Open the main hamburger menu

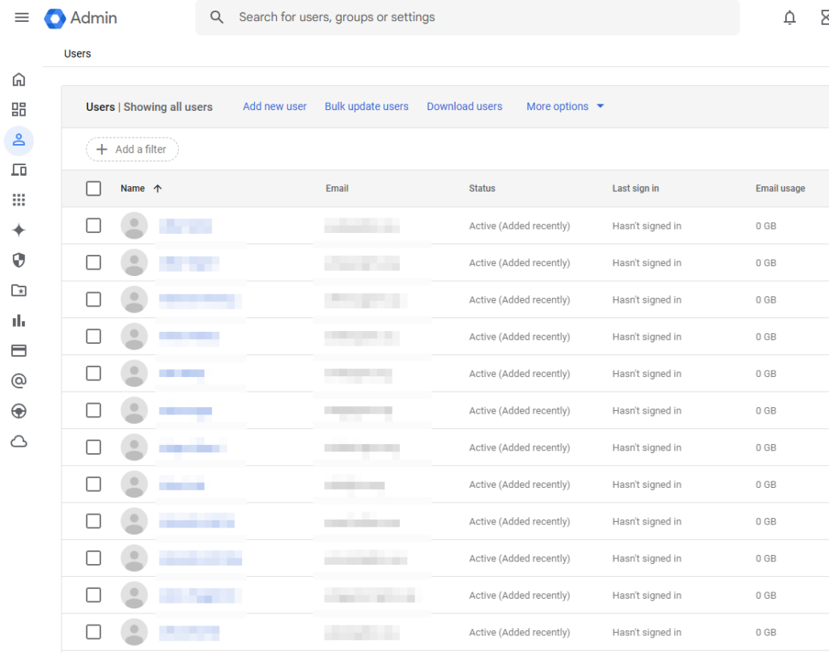22,17
